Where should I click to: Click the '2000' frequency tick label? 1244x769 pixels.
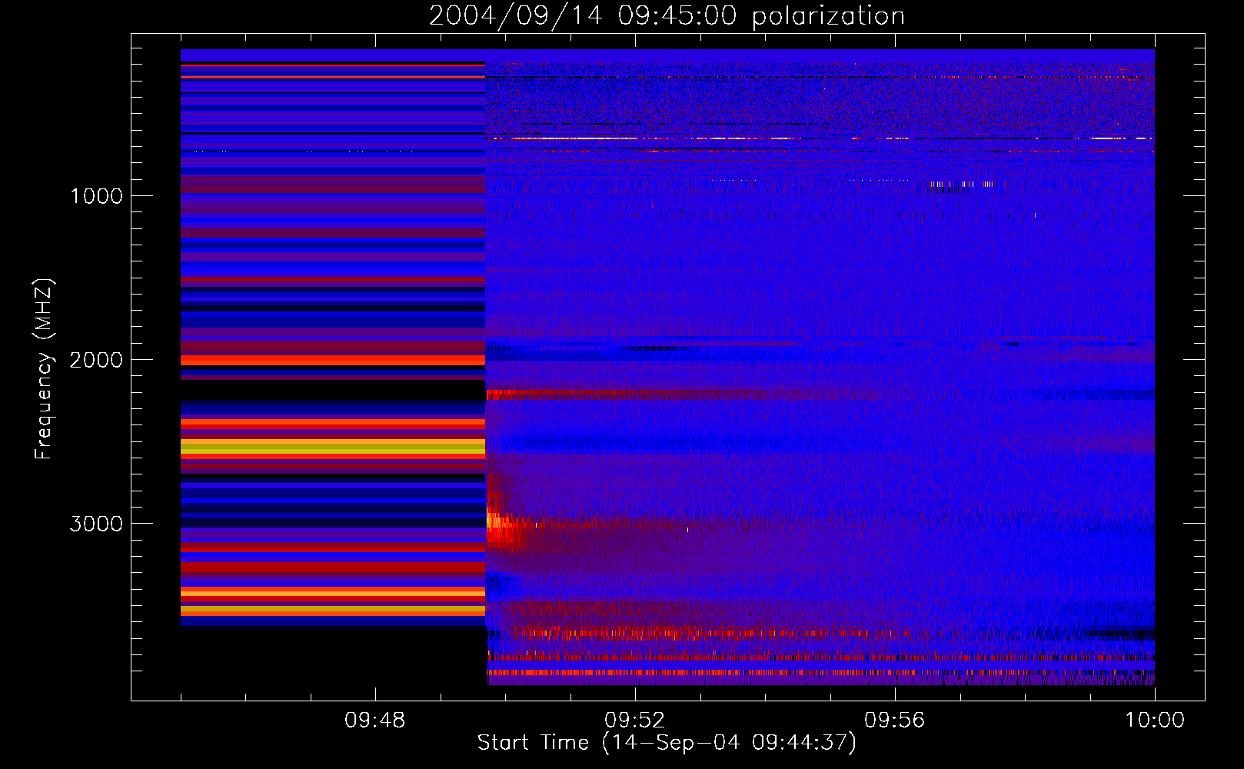(96, 360)
